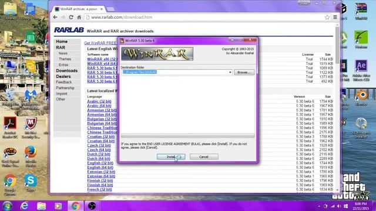Open News in RARLAB sidebar
Viewport: 376px width, 211px height.
pos(63,53)
